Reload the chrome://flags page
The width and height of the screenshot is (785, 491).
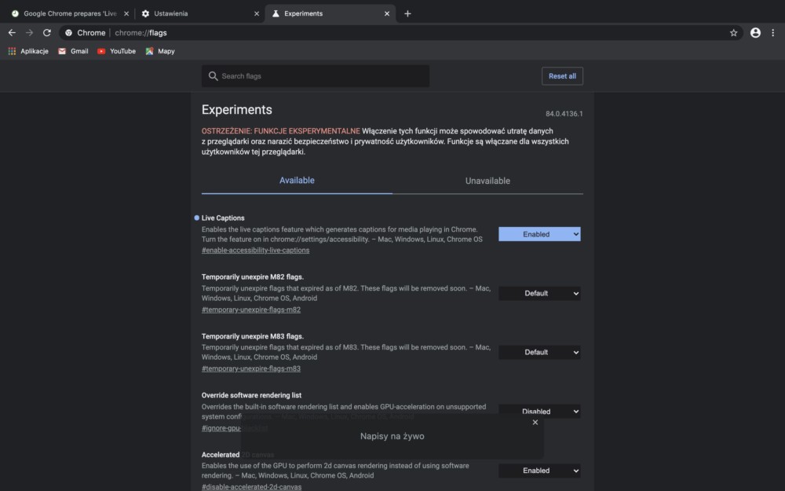tap(47, 32)
